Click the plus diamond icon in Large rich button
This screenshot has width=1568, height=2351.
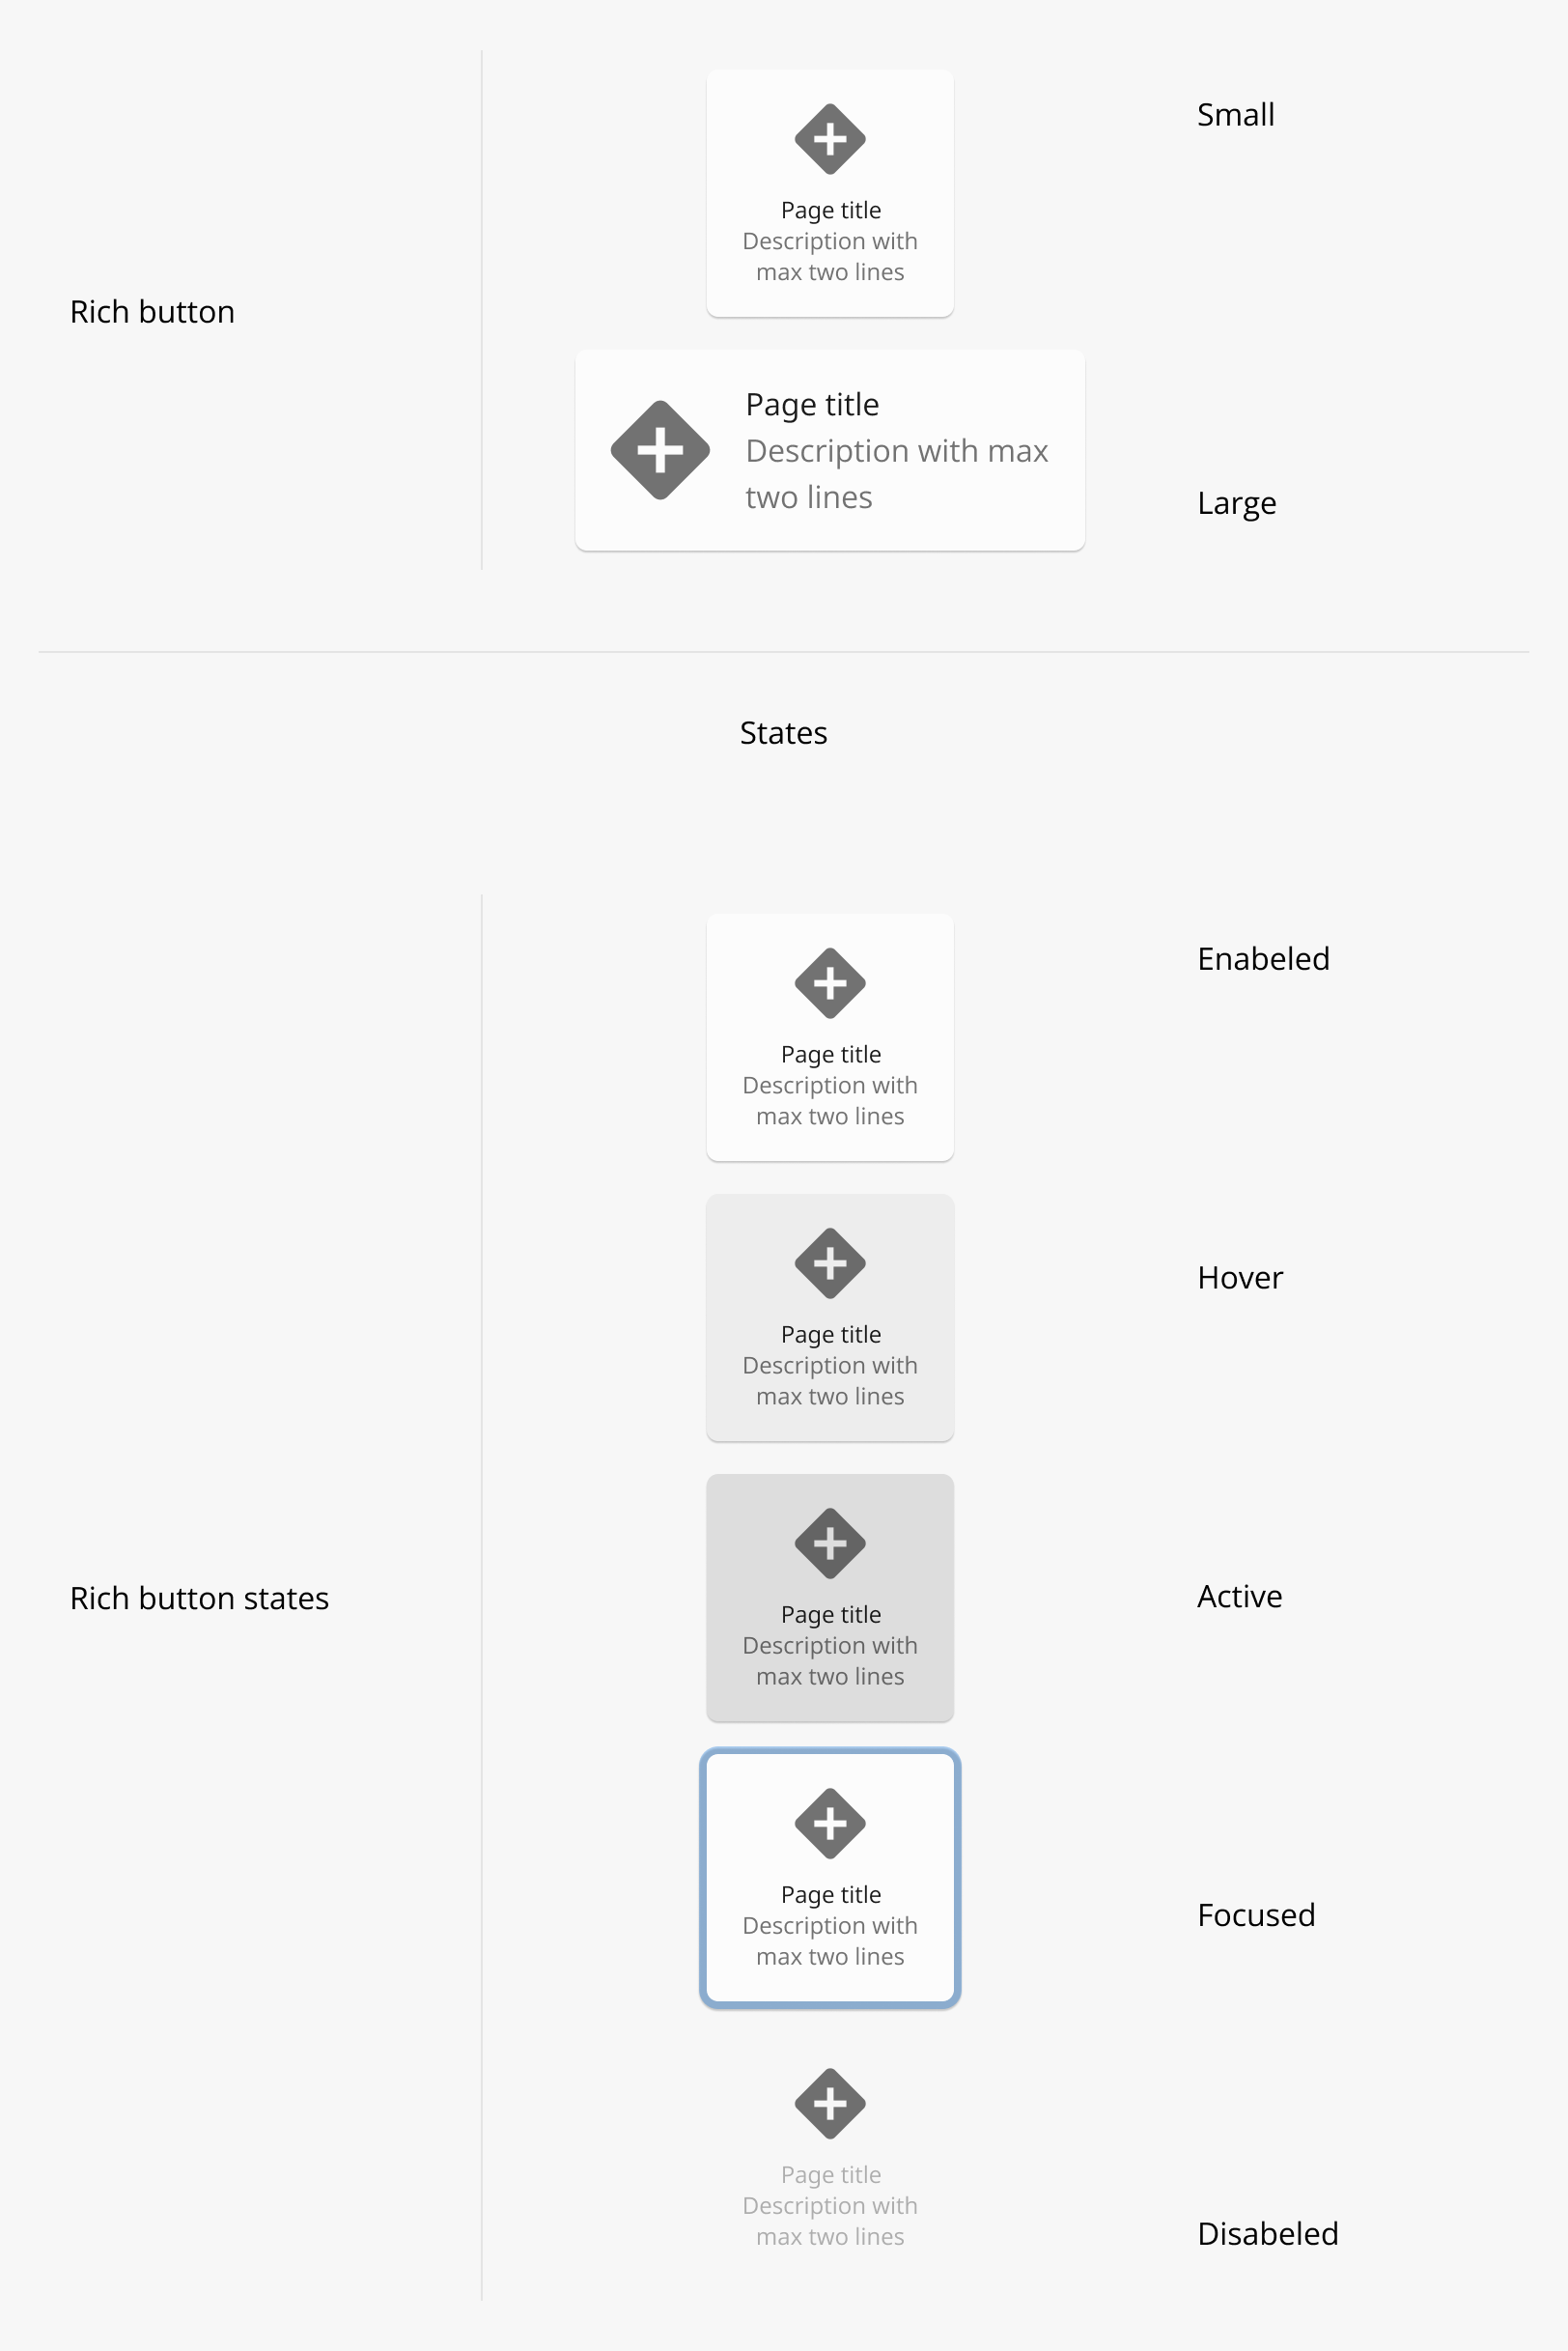660,450
